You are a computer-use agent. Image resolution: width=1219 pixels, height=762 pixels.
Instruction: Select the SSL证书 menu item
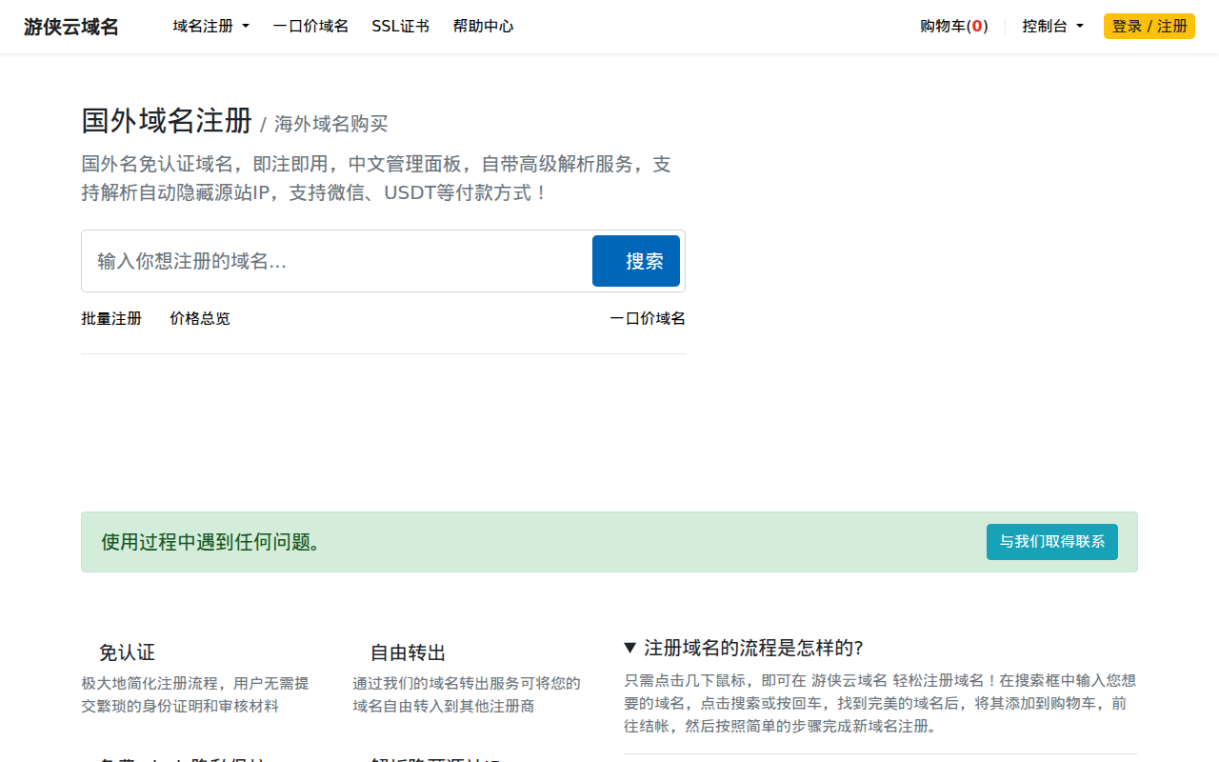click(400, 26)
